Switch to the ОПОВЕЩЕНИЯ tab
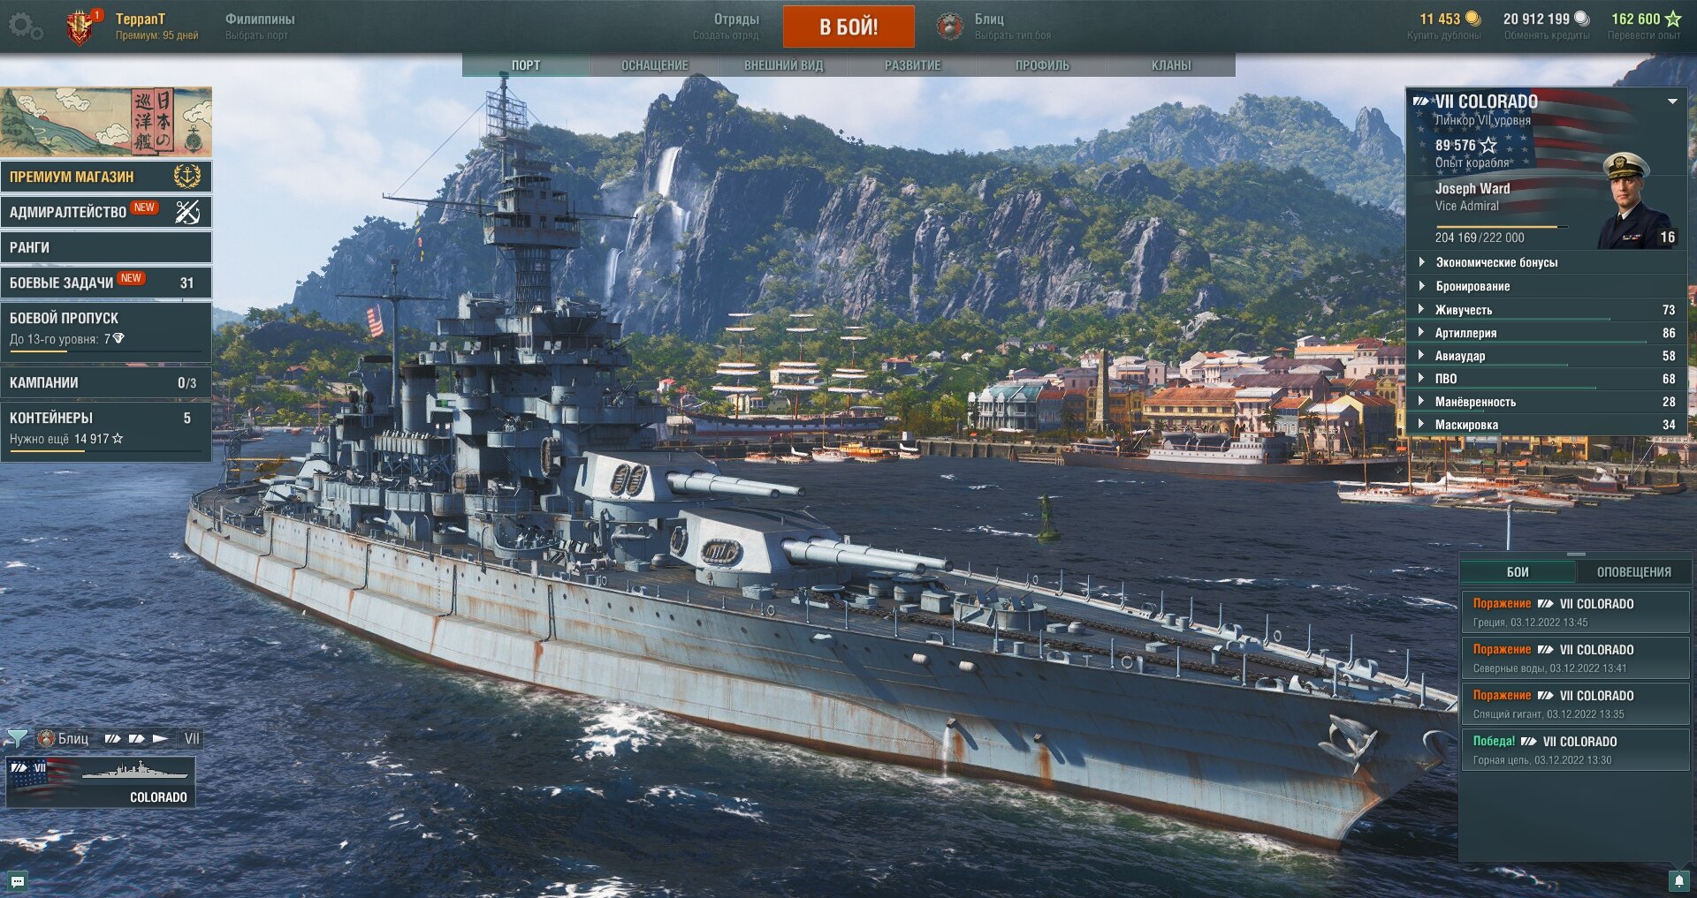 pos(1633,572)
